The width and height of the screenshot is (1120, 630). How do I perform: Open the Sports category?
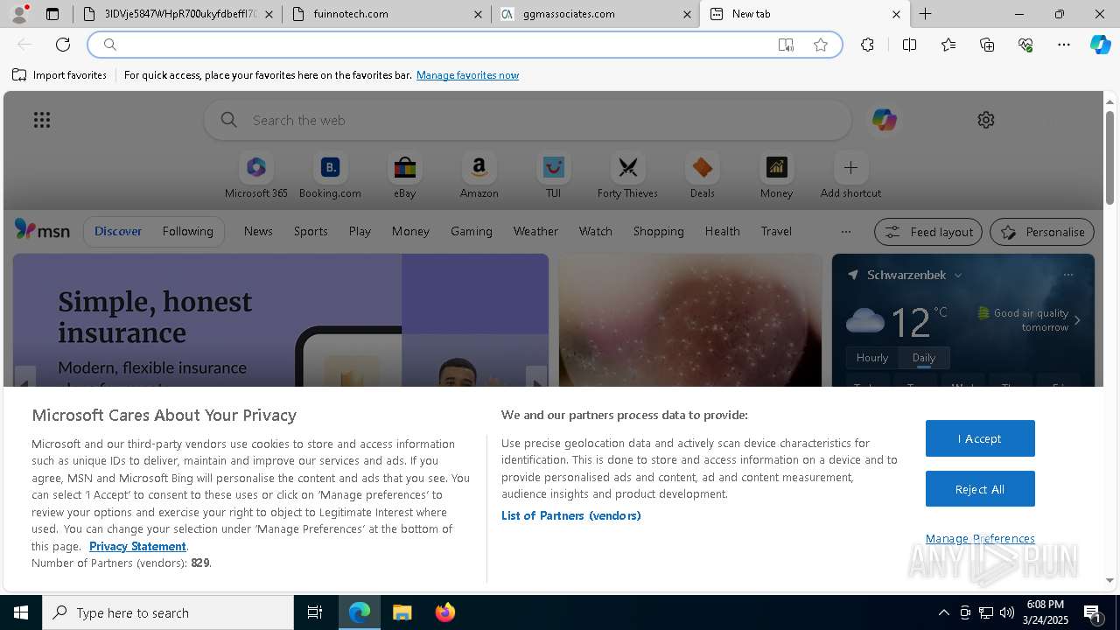pyautogui.click(x=311, y=231)
